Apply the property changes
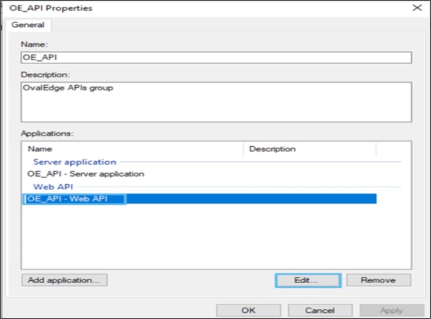Viewport: 431px width, 319px height. [x=392, y=310]
